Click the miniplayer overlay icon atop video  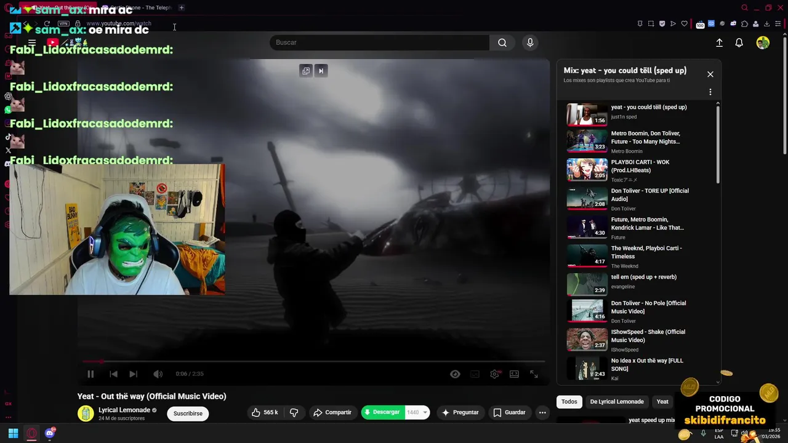point(306,71)
